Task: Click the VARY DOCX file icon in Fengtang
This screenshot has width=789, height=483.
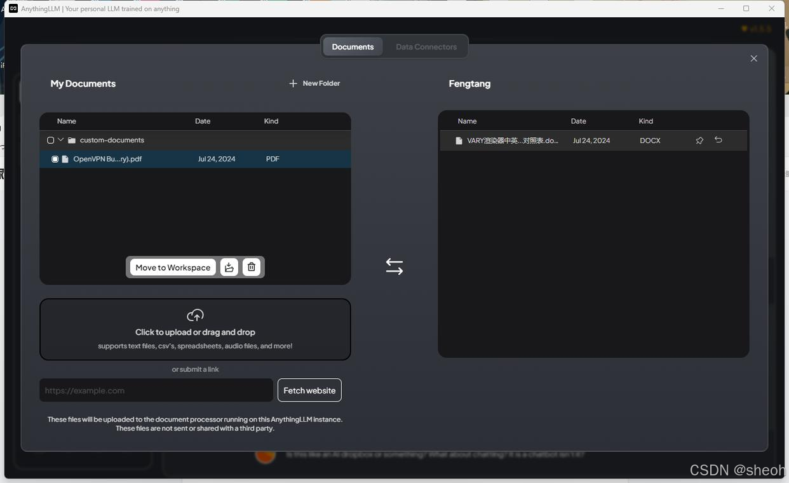Action: tap(459, 140)
